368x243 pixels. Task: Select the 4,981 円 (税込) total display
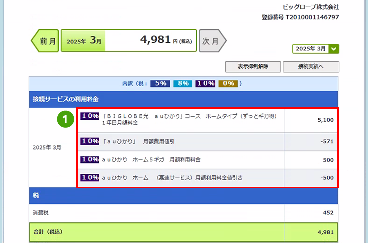(166, 40)
